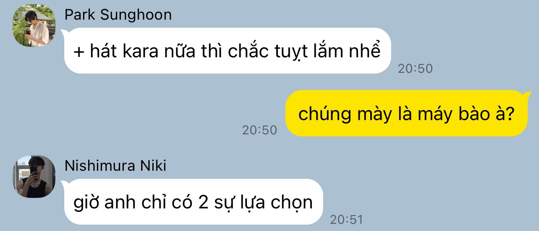Screen dimensions: 539x231
Task: Click the 20:50 timestamp beside the yellow bubble
Action: point(259,130)
